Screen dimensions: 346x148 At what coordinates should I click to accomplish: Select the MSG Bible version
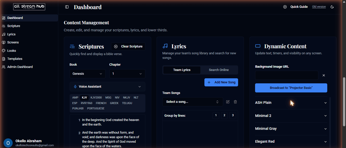pos(108,98)
